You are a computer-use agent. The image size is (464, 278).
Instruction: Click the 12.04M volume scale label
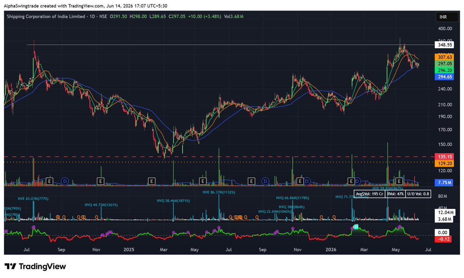click(445, 212)
